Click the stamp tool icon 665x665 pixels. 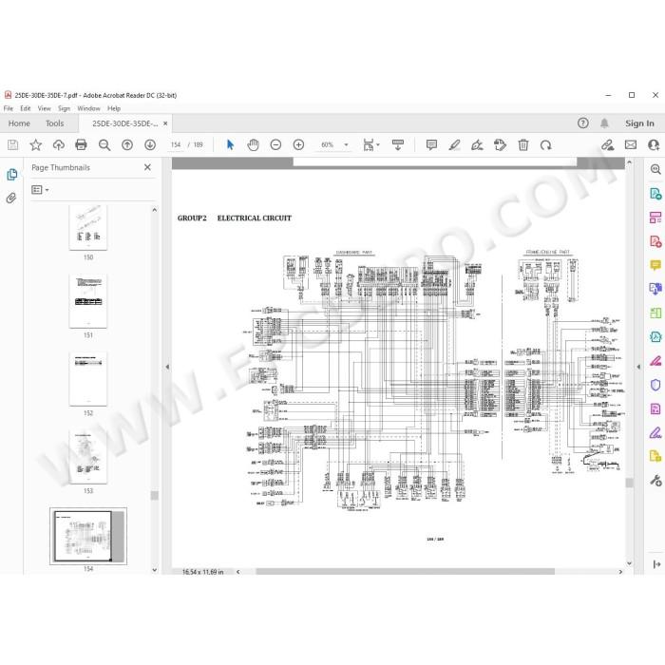pos(500,145)
